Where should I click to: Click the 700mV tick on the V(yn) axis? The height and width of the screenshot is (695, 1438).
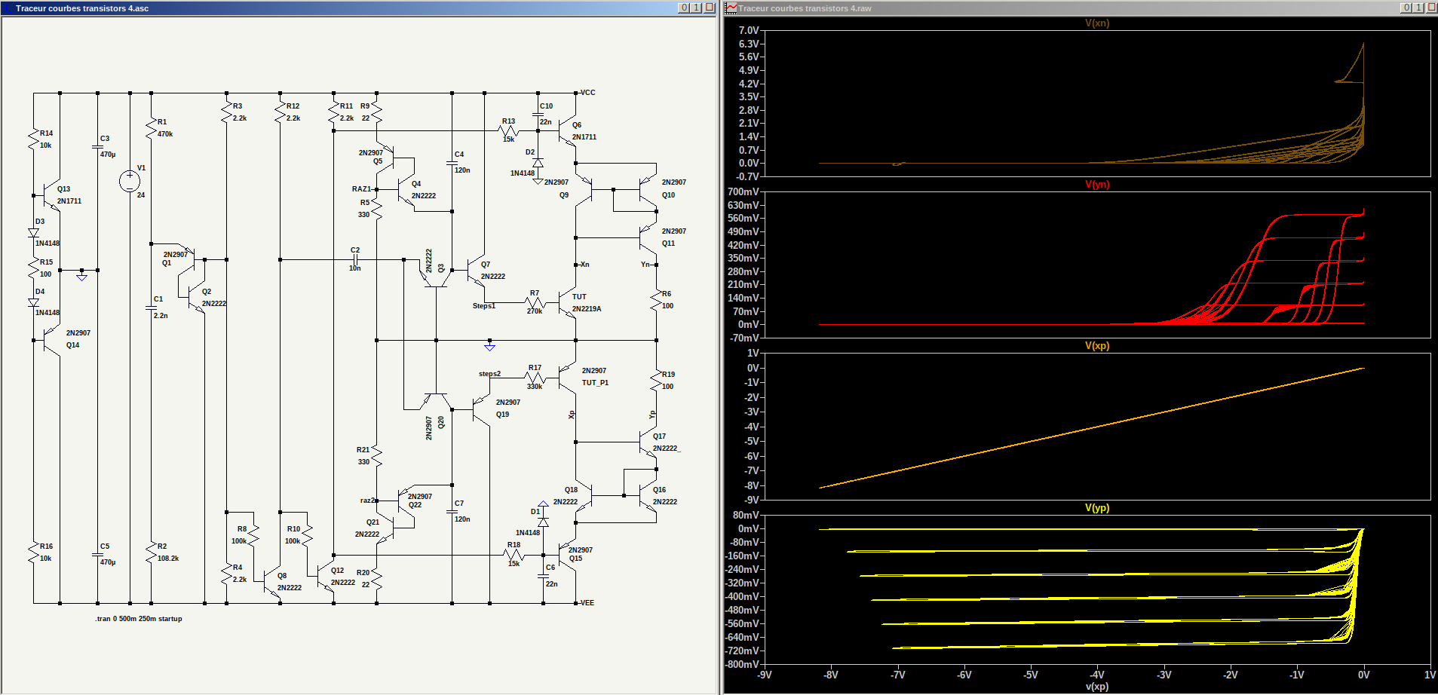(x=744, y=191)
